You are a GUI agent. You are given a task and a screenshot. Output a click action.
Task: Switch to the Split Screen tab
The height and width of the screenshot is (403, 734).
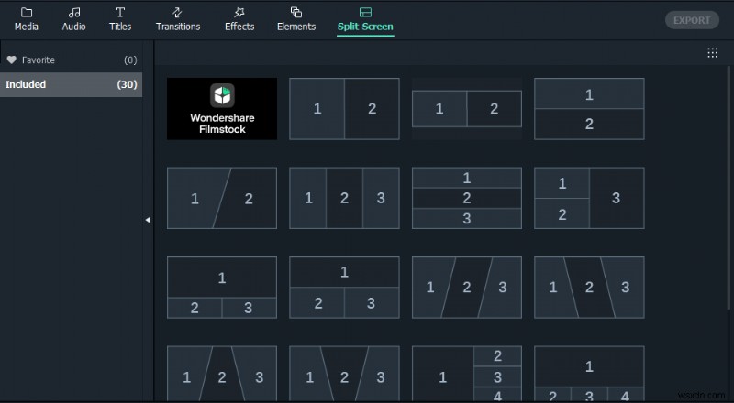364,18
